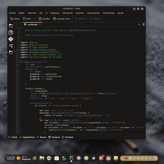This screenshot has height=164, width=164.
Task: Click the Nuevo new-document button
Action: click(x=15, y=19)
